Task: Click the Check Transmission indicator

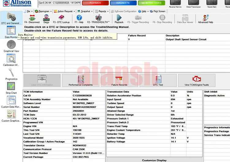Action: coord(194,4)
